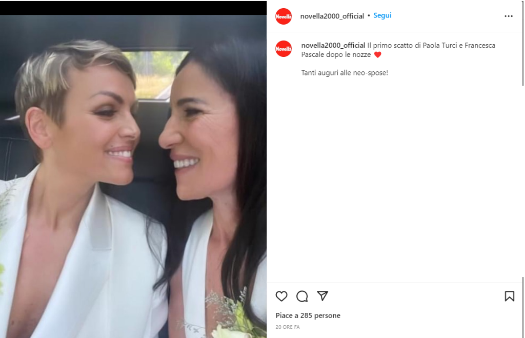Open novella2000_official profile from header username

coord(332,16)
